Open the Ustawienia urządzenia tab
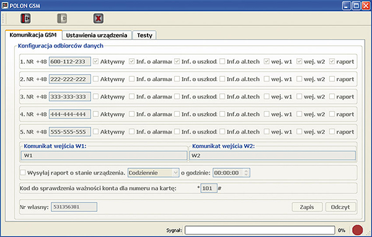The width and height of the screenshot is (372, 237). (97, 35)
